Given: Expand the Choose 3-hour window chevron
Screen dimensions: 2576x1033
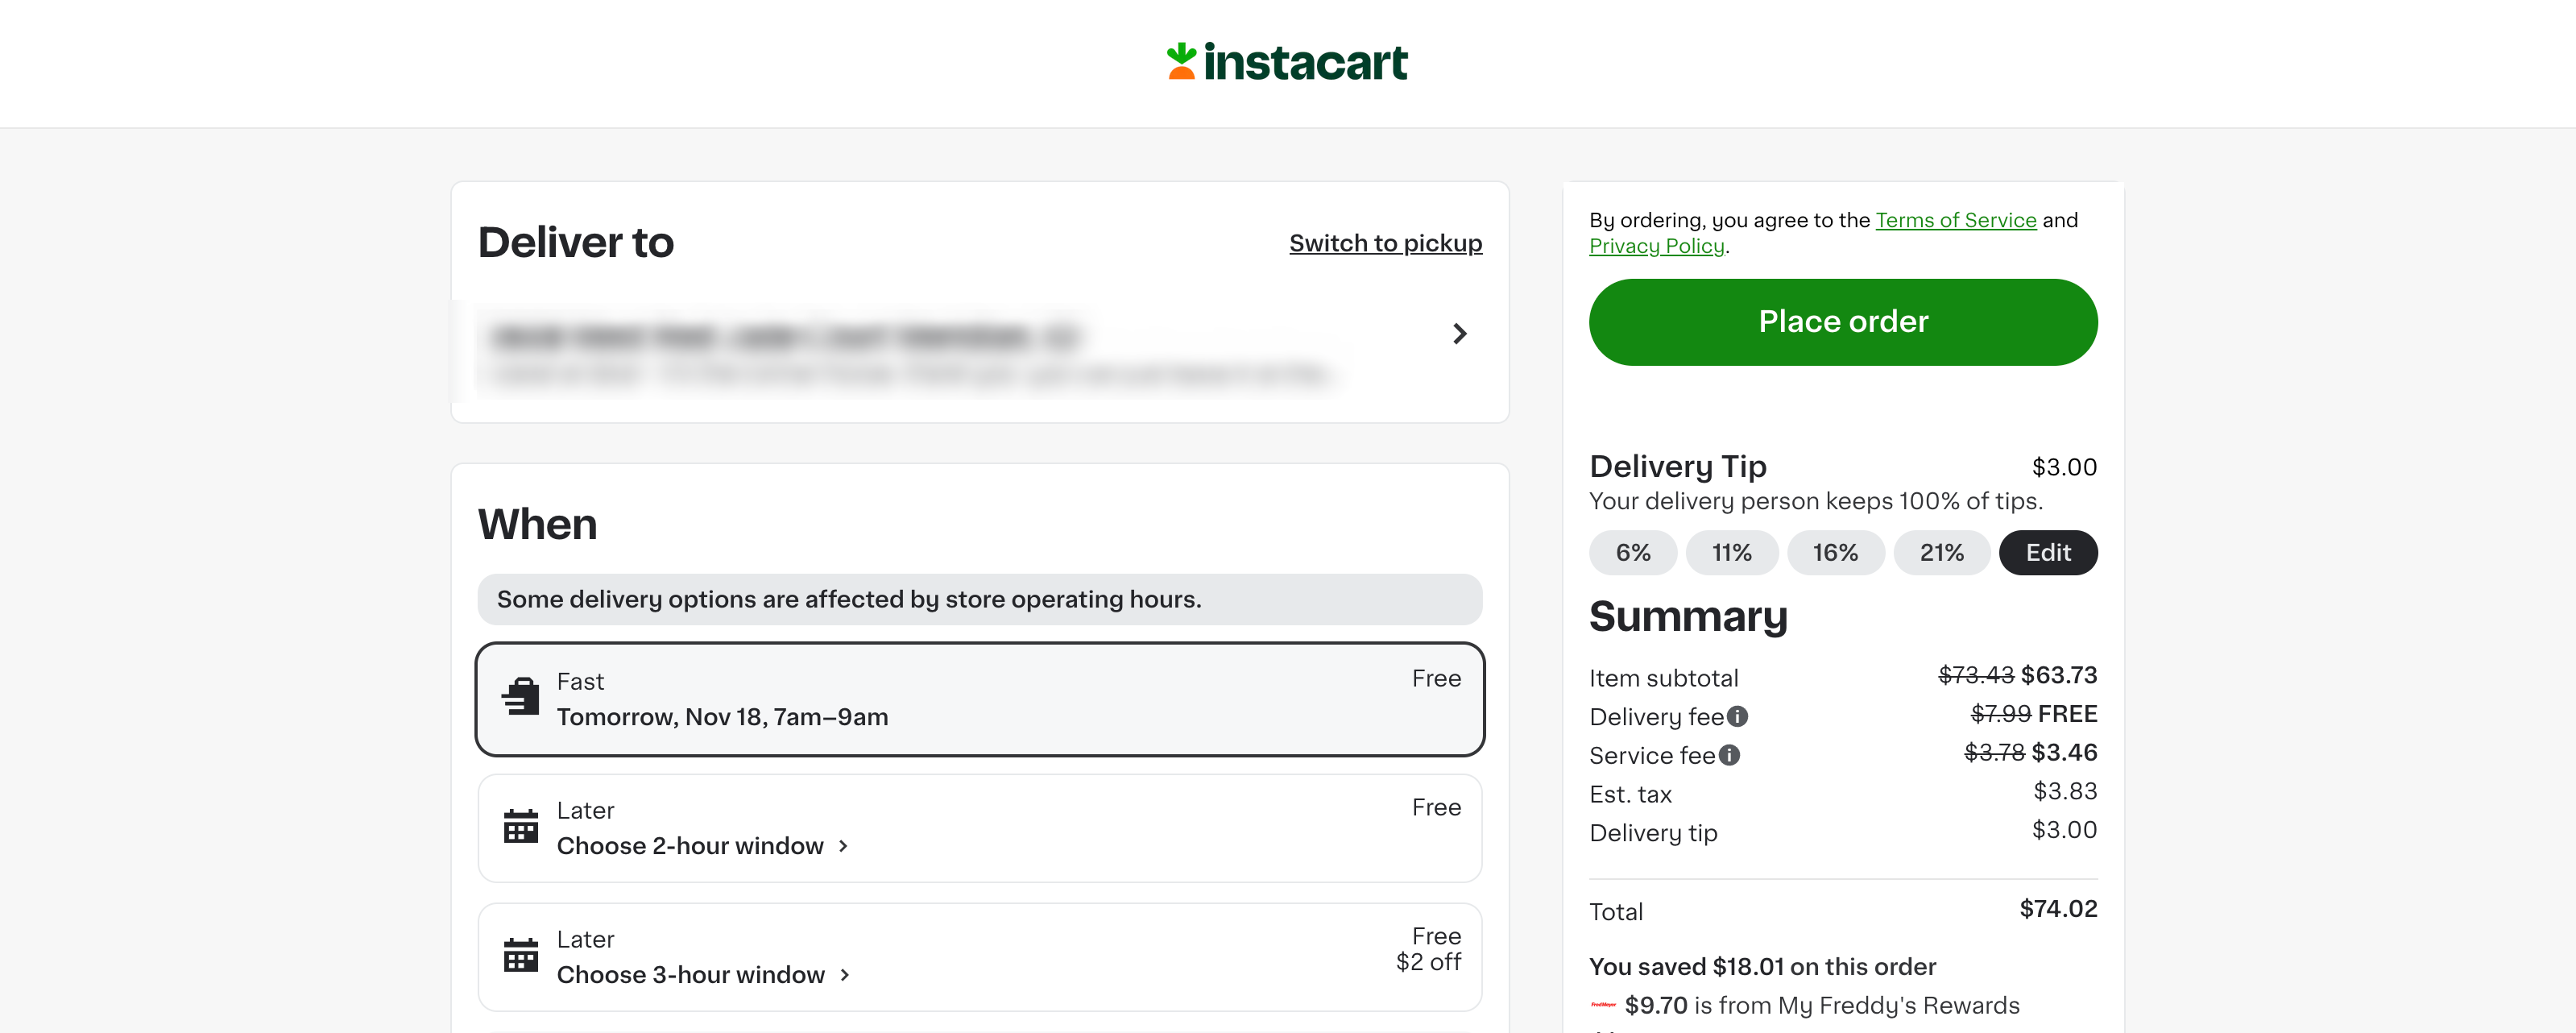Looking at the screenshot, I should pos(845,975).
